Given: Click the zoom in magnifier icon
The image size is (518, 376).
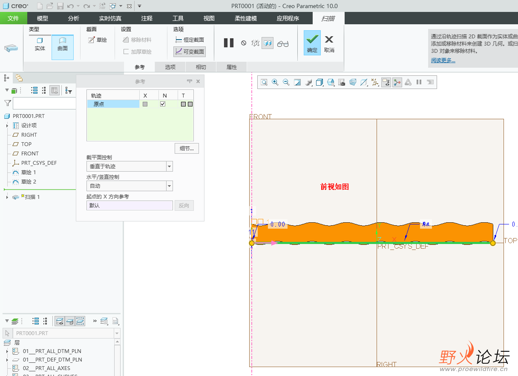Looking at the screenshot, I should [x=275, y=82].
